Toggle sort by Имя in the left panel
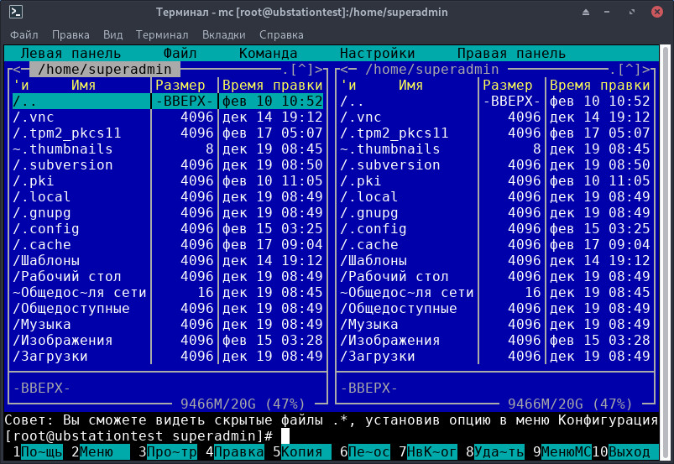Screen dimensions: 674x464 (83, 86)
